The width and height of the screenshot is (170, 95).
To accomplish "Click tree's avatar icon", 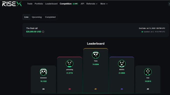I will [148, 72].
